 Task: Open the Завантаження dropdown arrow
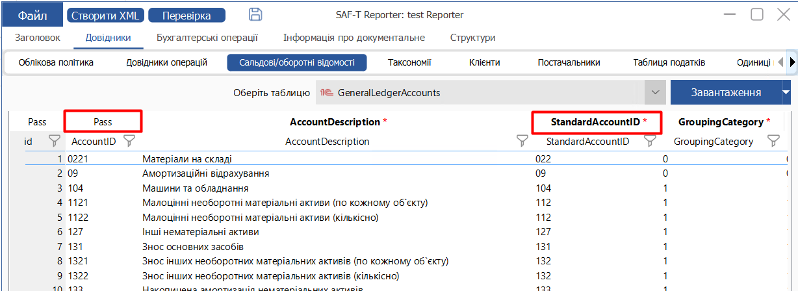[x=786, y=93]
